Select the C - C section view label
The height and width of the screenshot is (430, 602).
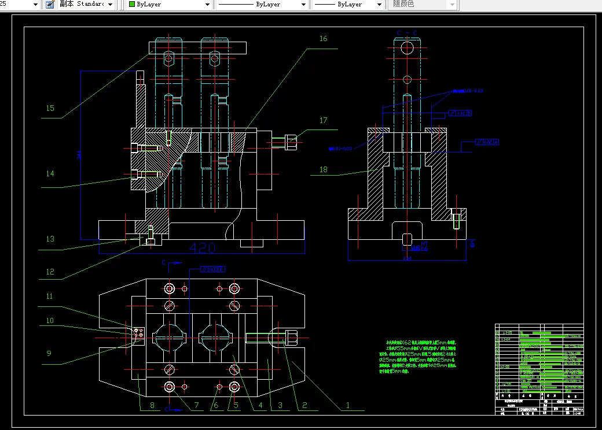(x=407, y=33)
